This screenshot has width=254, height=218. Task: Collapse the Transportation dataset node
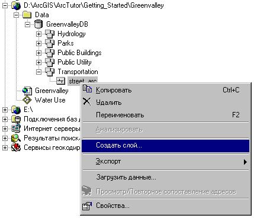[38, 72]
